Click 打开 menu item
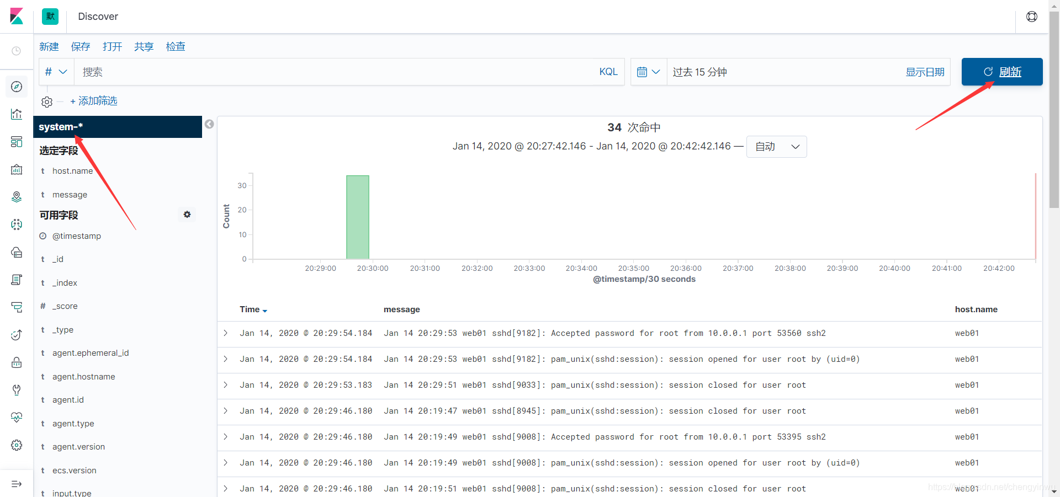Image resolution: width=1060 pixels, height=497 pixels. 112,47
